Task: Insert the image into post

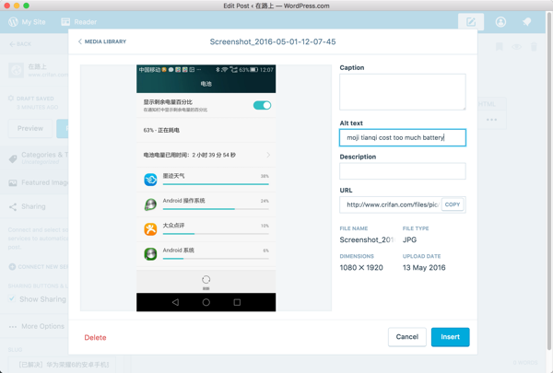Action: pyautogui.click(x=450, y=337)
